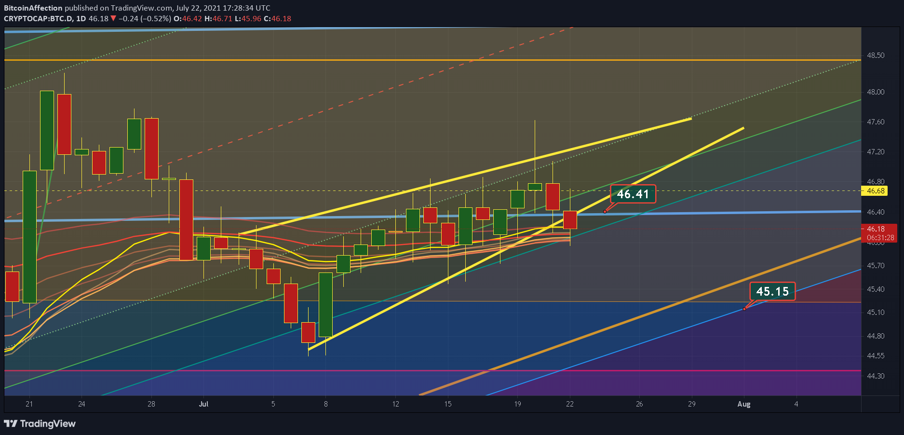Click the 46.41 price callout label
The width and height of the screenshot is (904, 435).
[633, 194]
